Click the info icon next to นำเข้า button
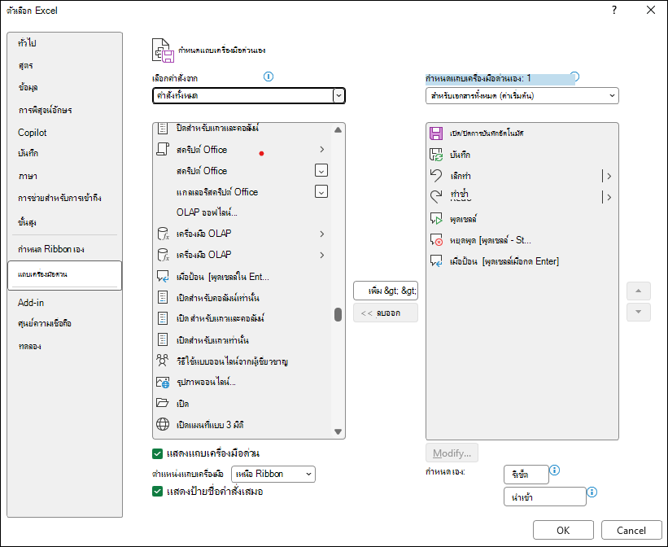Screen dimensions: 668x547 592,492
